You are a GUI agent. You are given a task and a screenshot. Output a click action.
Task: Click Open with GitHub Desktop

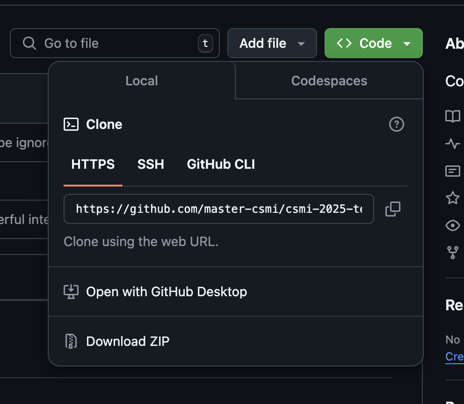click(x=166, y=292)
